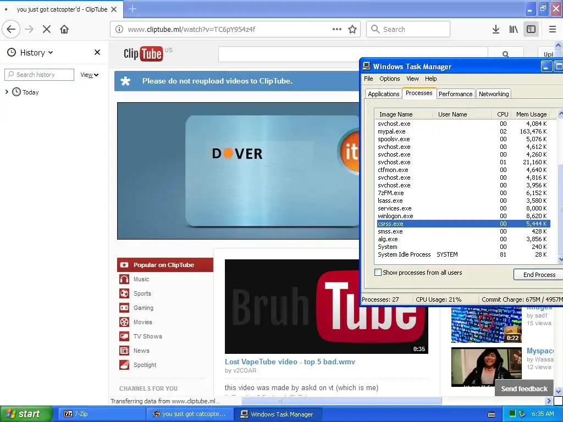The image size is (563, 422).
Task: Open page actions three-dot menu
Action: point(337,29)
